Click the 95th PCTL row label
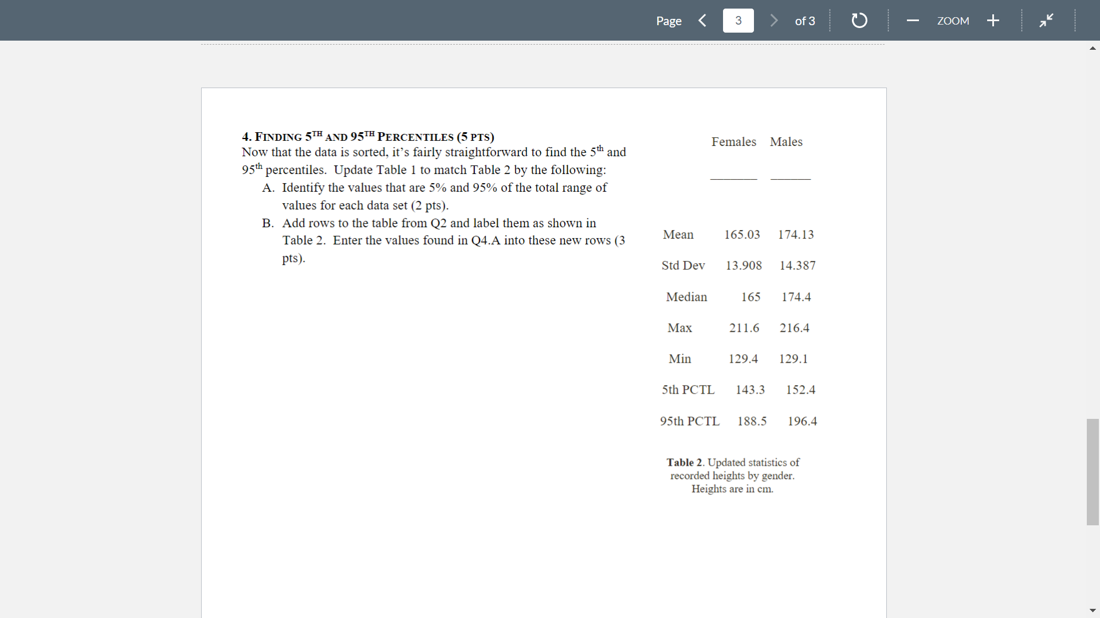 (x=690, y=421)
